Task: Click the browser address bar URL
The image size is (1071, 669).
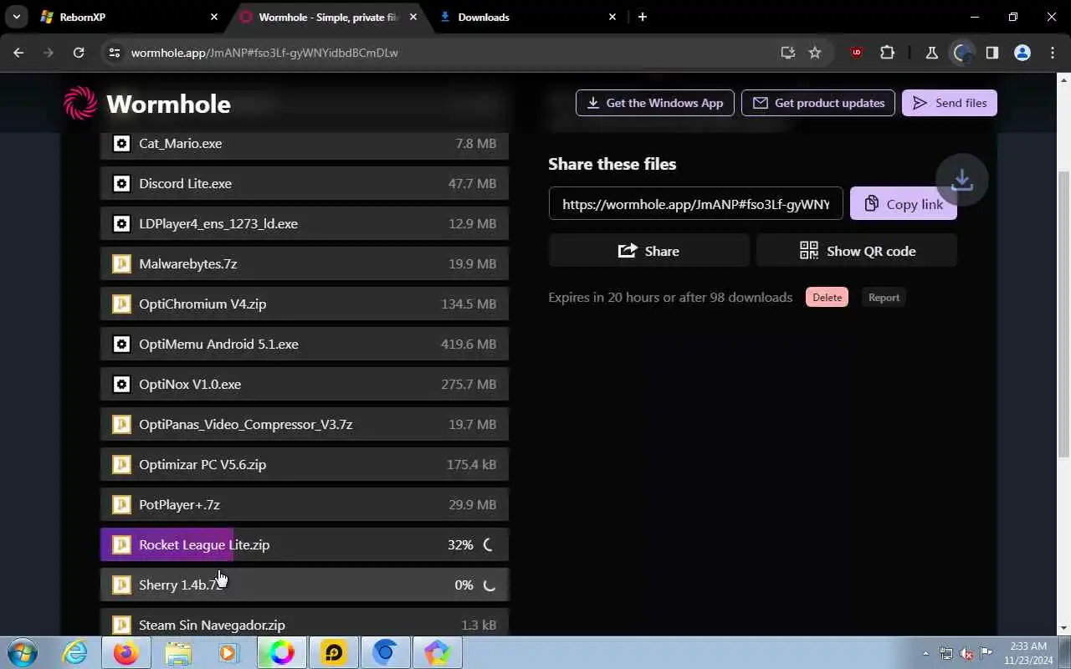Action: pos(264,53)
